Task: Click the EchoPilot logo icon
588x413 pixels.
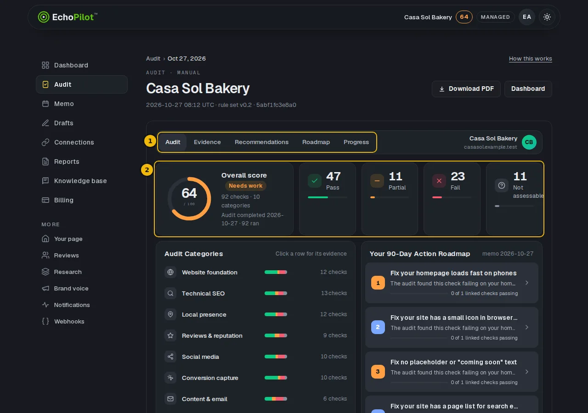Action: pyautogui.click(x=43, y=17)
